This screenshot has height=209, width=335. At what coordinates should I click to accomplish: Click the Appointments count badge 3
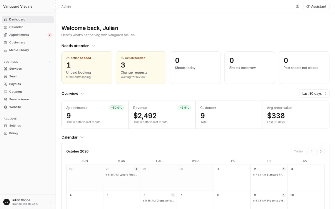pos(50,35)
